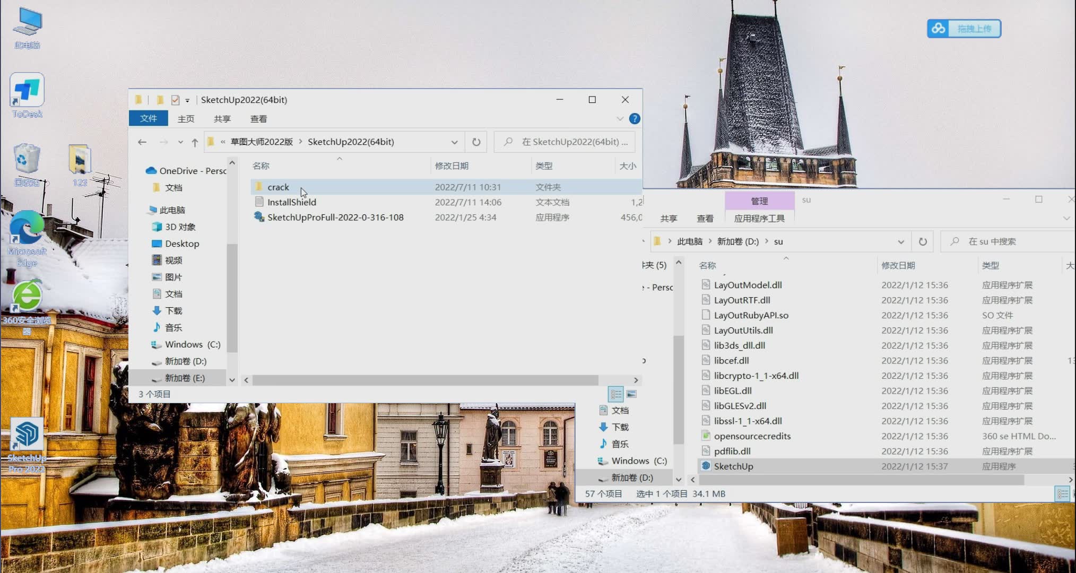Go up one folder level in SketchUp2022 window
Viewport: 1076px width, 573px height.
click(x=195, y=142)
